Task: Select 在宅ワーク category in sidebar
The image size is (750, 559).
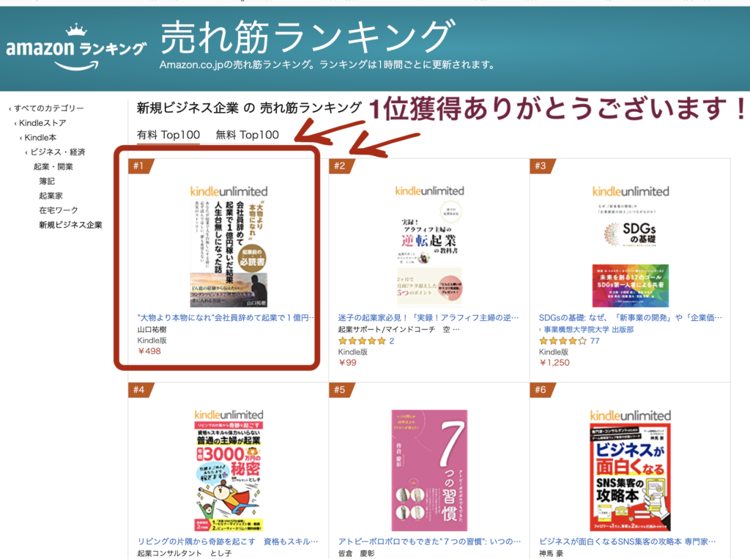Action: pyautogui.click(x=59, y=210)
